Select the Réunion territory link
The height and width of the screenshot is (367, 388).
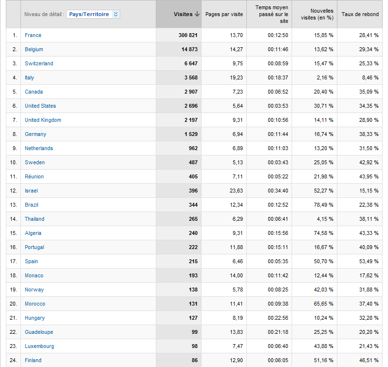34,176
